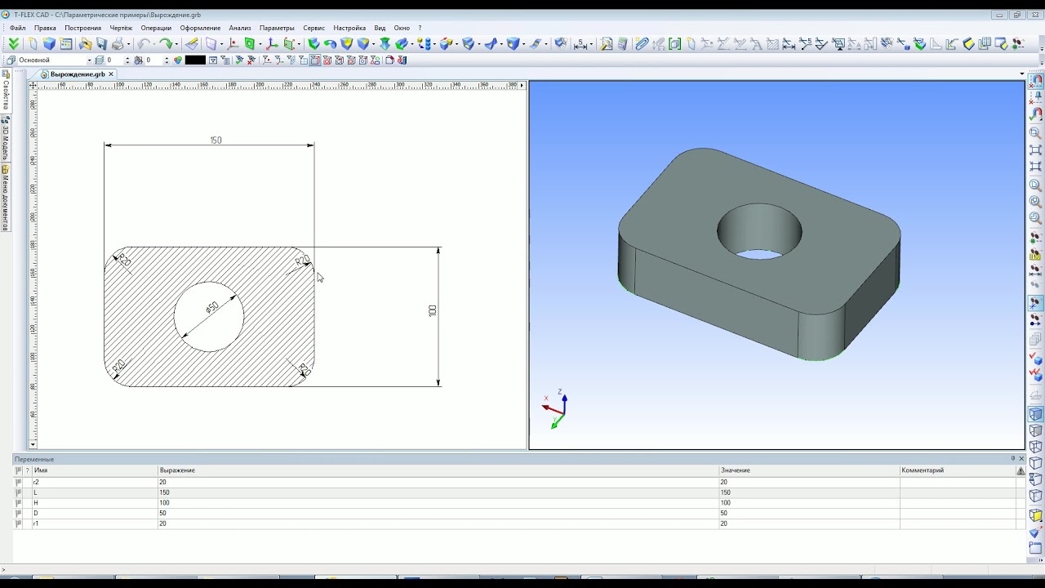
Task: Click the dimension tool icon with number 5
Action: 580,44
